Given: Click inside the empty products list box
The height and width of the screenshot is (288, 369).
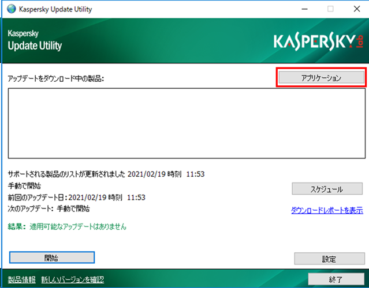Looking at the screenshot, I should 187,123.
